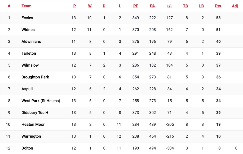Select the Heaton Moor team entry
This screenshot has width=243, height=154.
click(33, 124)
